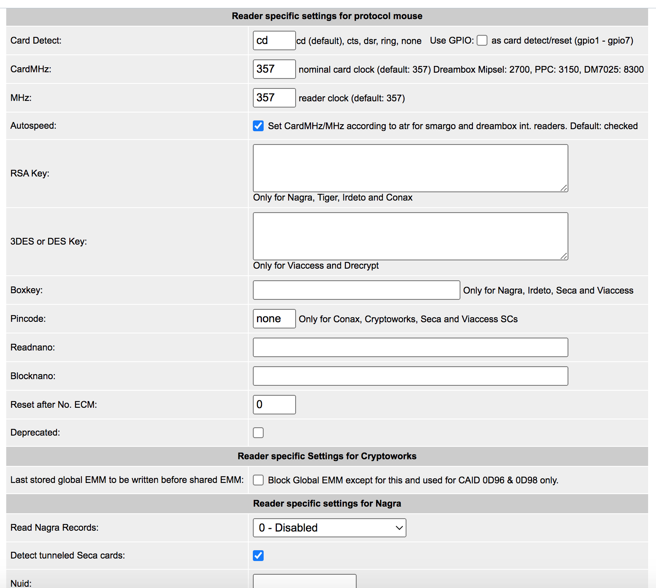Image resolution: width=656 pixels, height=588 pixels.
Task: Click the 'Blocknano:' label
Action: pyautogui.click(x=33, y=376)
